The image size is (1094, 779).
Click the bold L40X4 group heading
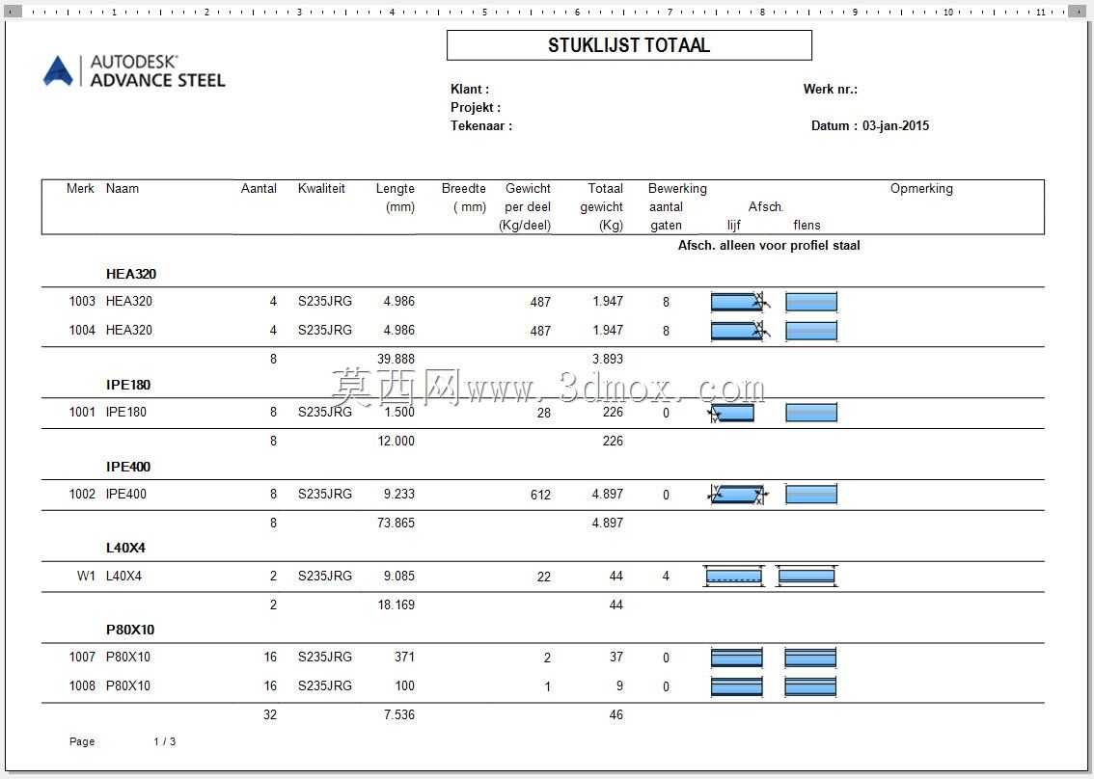coord(125,549)
